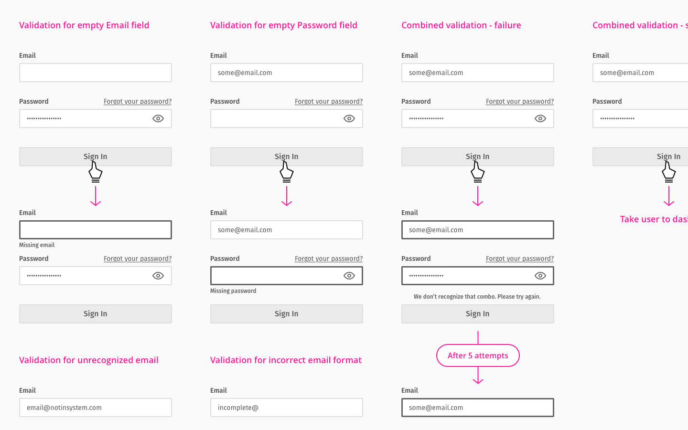Follow "Forgot your password?" link in top Combined failure form
The width and height of the screenshot is (688, 430).
point(520,101)
